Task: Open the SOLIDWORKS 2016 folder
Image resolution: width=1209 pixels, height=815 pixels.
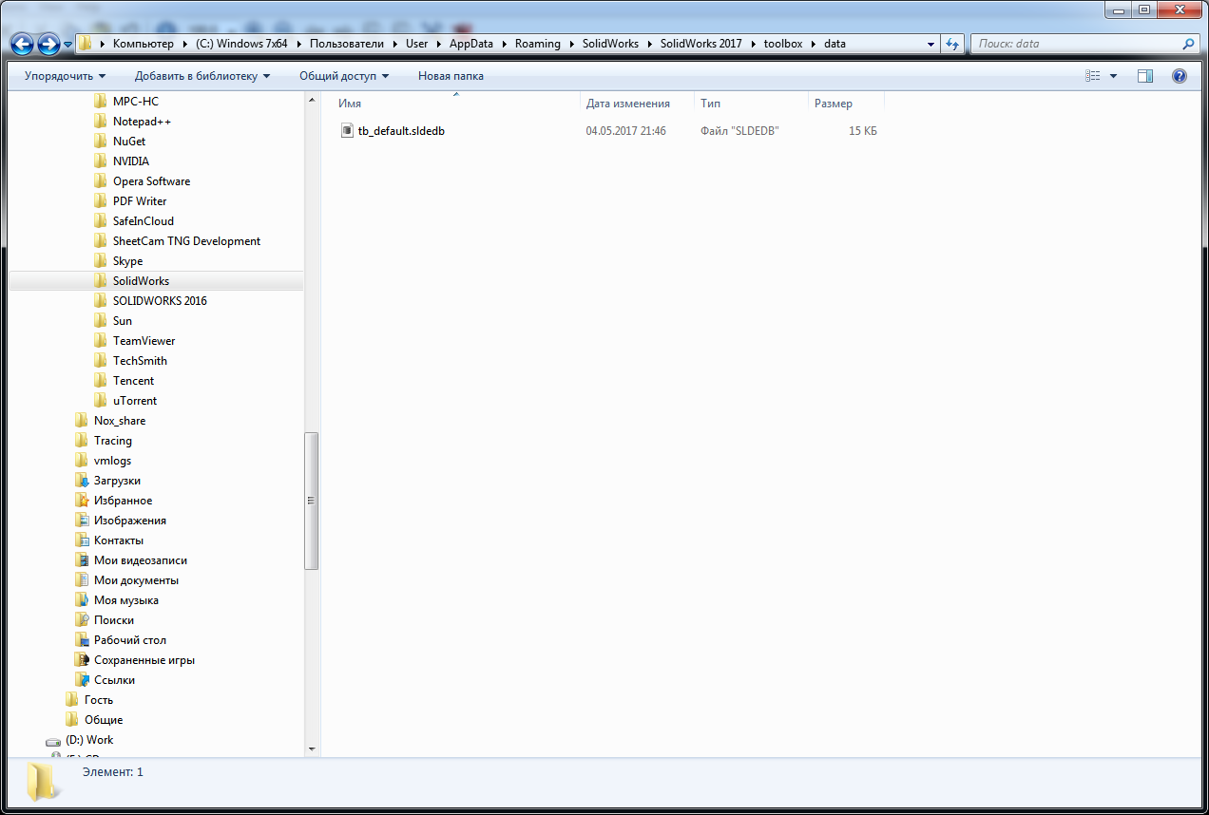Action: click(x=160, y=300)
